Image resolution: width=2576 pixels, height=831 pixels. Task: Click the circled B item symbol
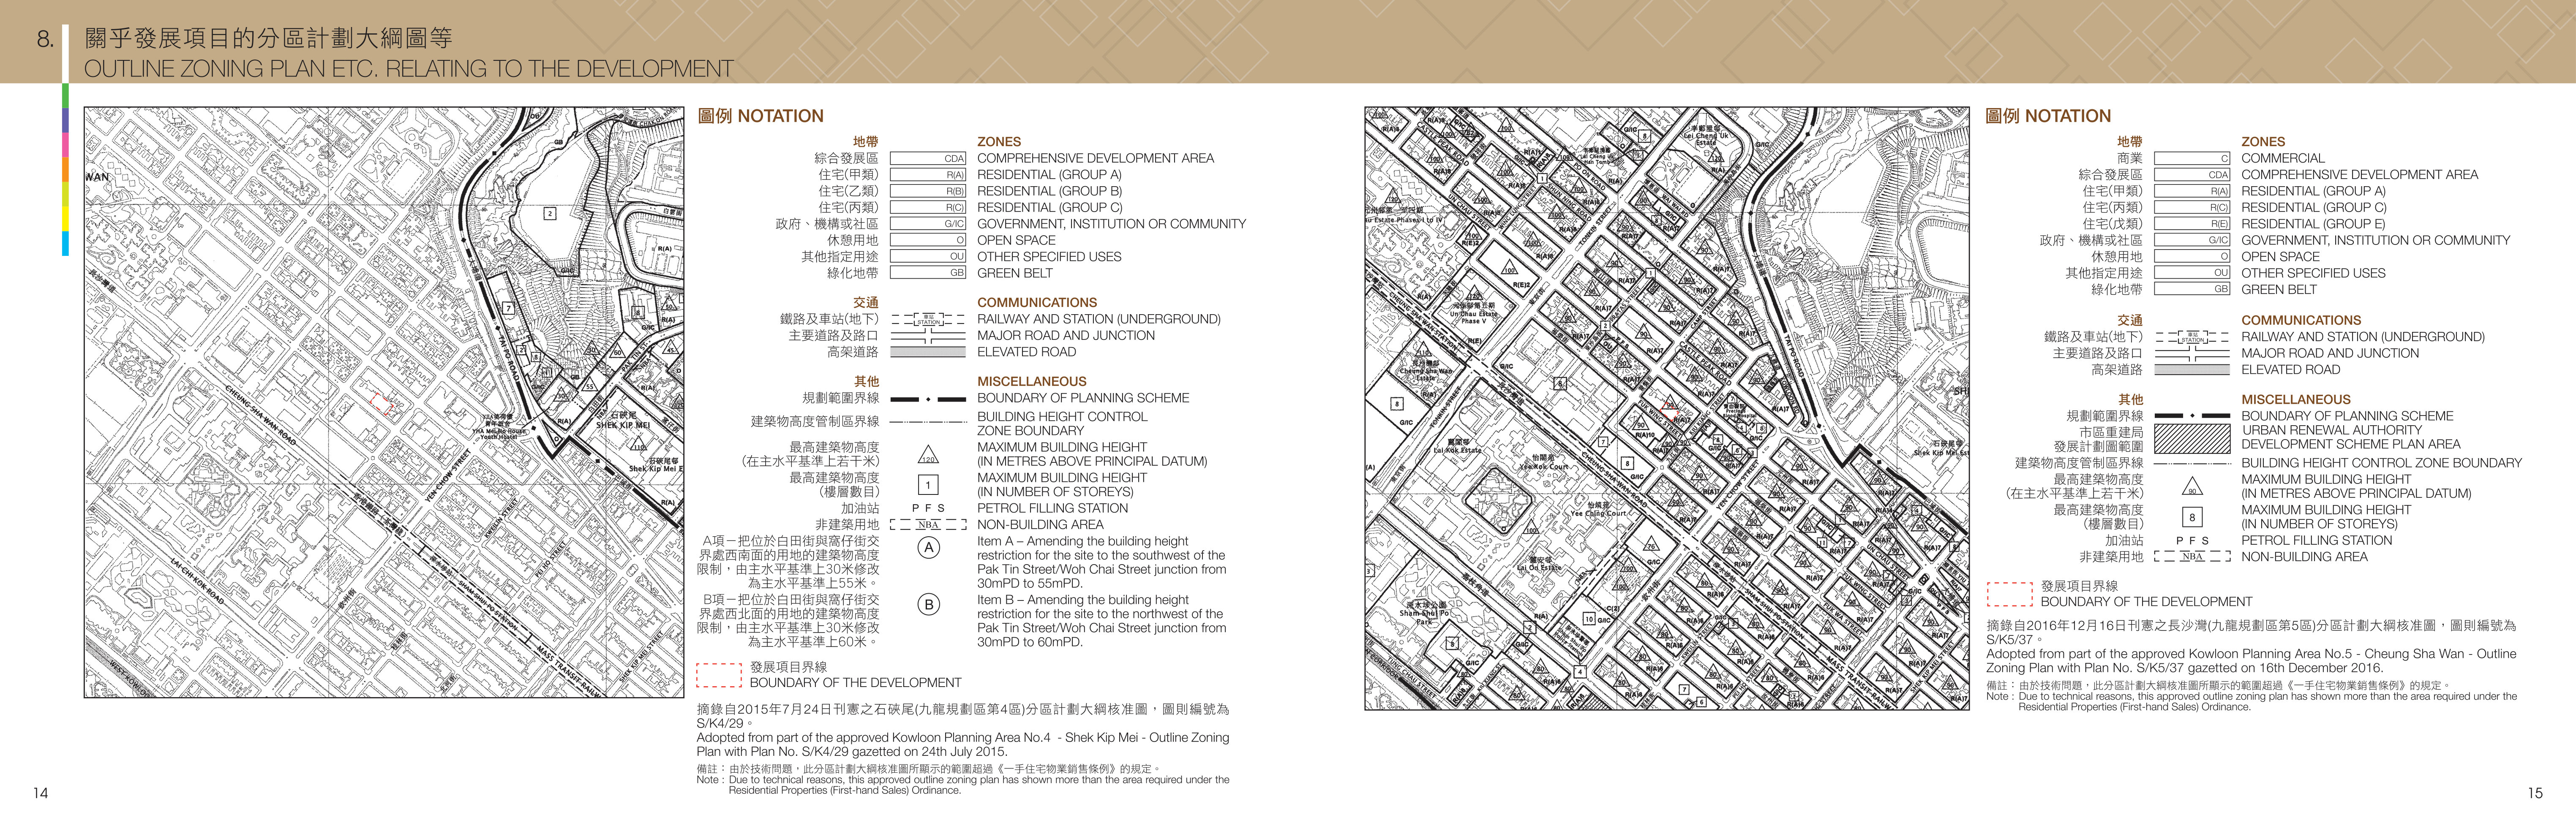(928, 604)
